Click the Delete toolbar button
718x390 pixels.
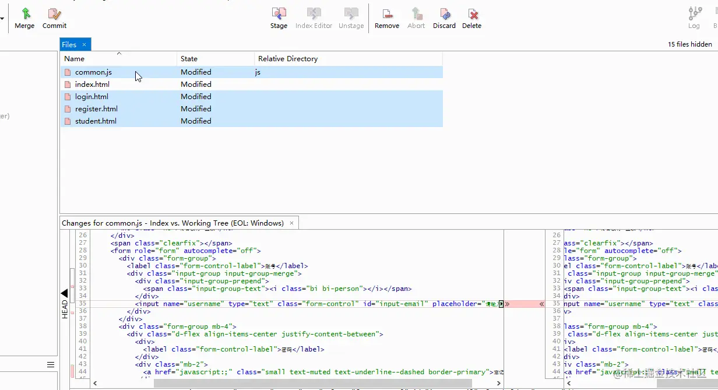471,18
